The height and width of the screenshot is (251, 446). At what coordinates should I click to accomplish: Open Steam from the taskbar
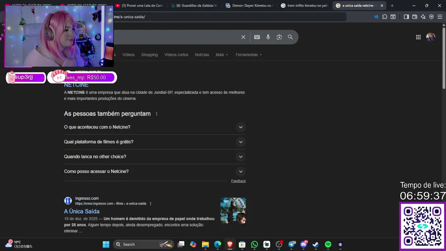point(316,244)
